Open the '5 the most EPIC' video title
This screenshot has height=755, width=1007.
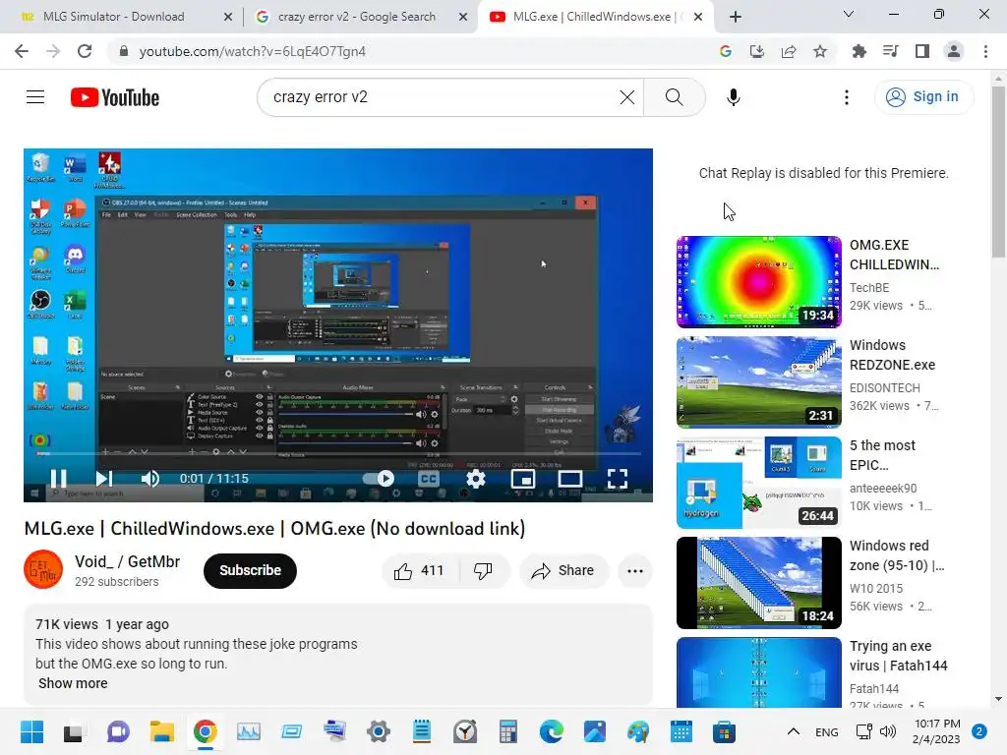pyautogui.click(x=882, y=455)
